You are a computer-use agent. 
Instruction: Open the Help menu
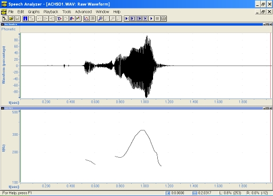(117, 12)
